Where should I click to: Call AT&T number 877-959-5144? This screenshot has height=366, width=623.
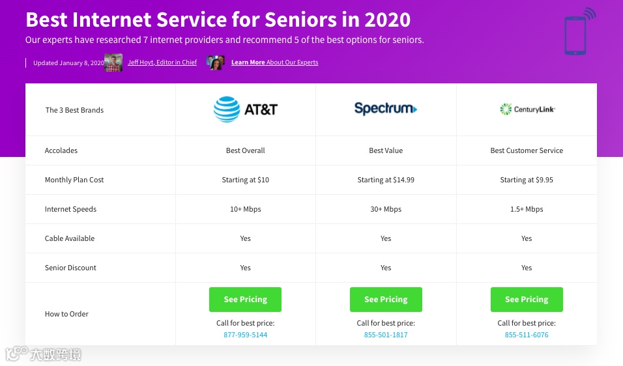click(246, 335)
